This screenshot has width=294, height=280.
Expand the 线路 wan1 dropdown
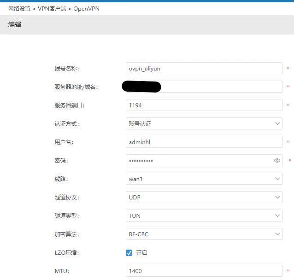point(204,179)
